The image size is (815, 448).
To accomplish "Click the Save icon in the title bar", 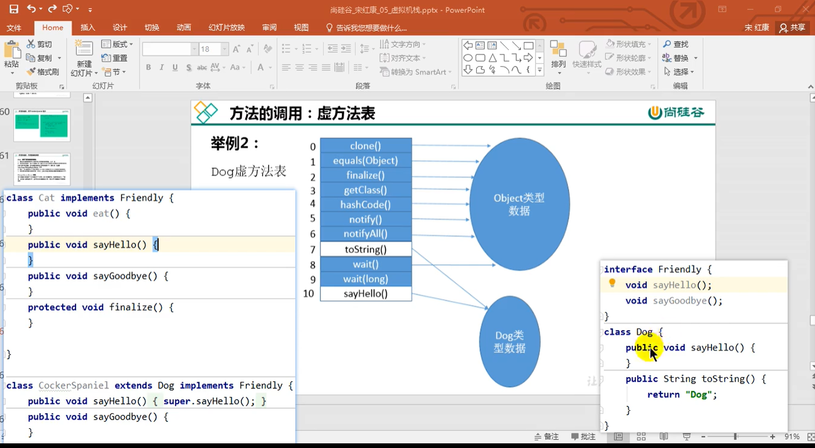I will click(14, 9).
